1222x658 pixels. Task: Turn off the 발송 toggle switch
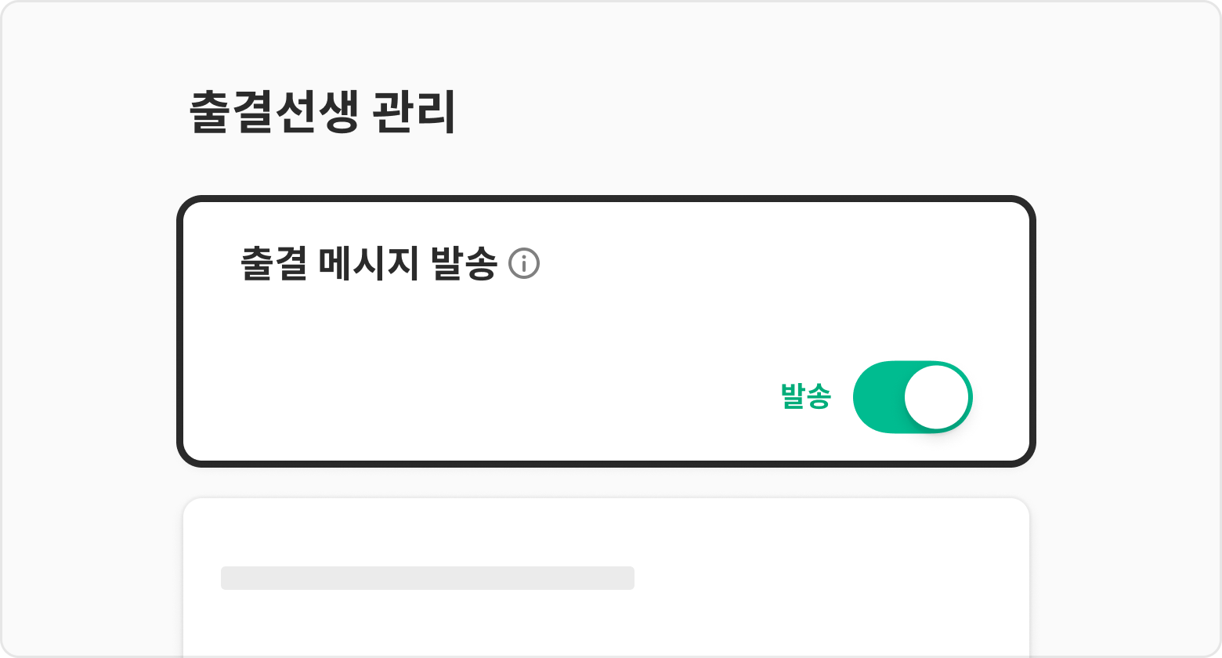(x=913, y=397)
